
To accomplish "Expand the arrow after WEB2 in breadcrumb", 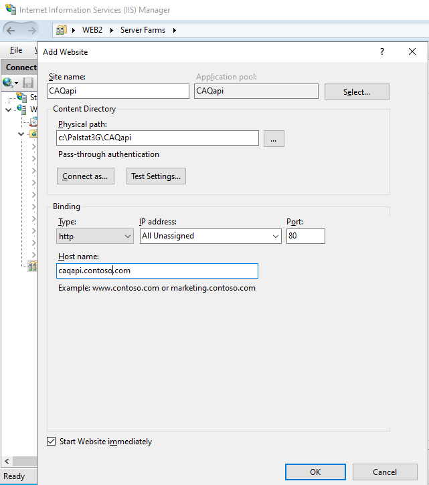I will pos(111,30).
